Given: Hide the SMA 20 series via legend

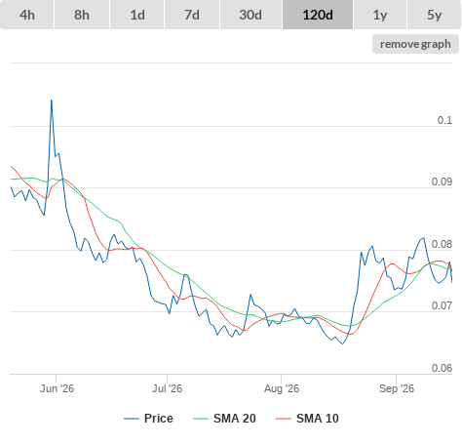Looking at the screenshot, I should tap(235, 419).
